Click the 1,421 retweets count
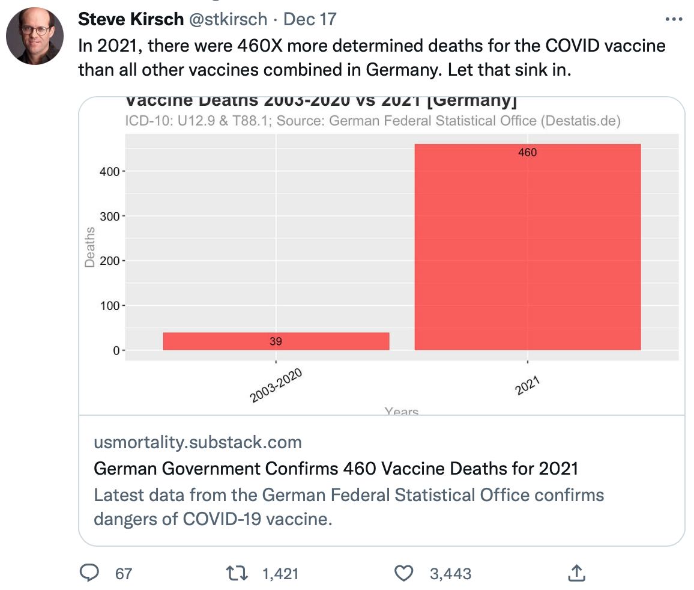 coord(280,574)
